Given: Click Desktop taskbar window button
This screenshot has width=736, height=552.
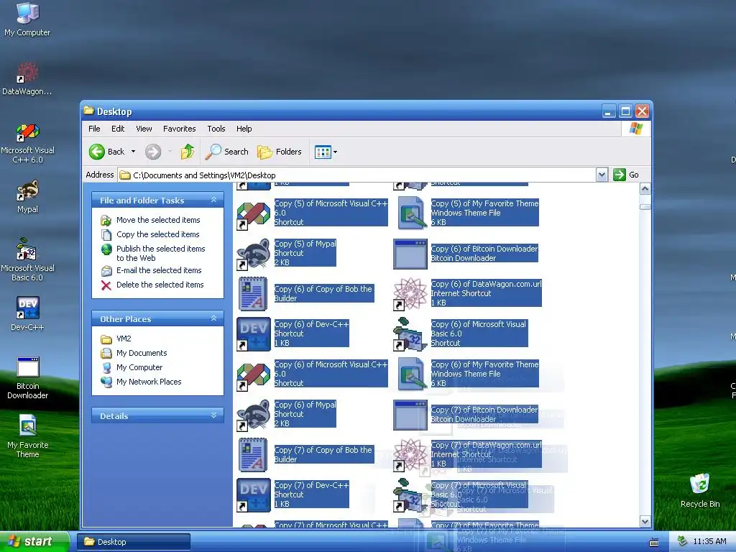Looking at the screenshot, I should 134,542.
